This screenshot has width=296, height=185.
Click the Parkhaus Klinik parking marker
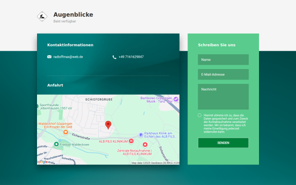coord(141,135)
